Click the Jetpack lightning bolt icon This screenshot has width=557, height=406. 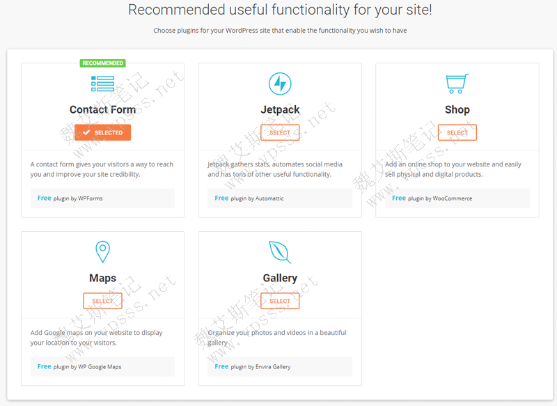click(280, 84)
